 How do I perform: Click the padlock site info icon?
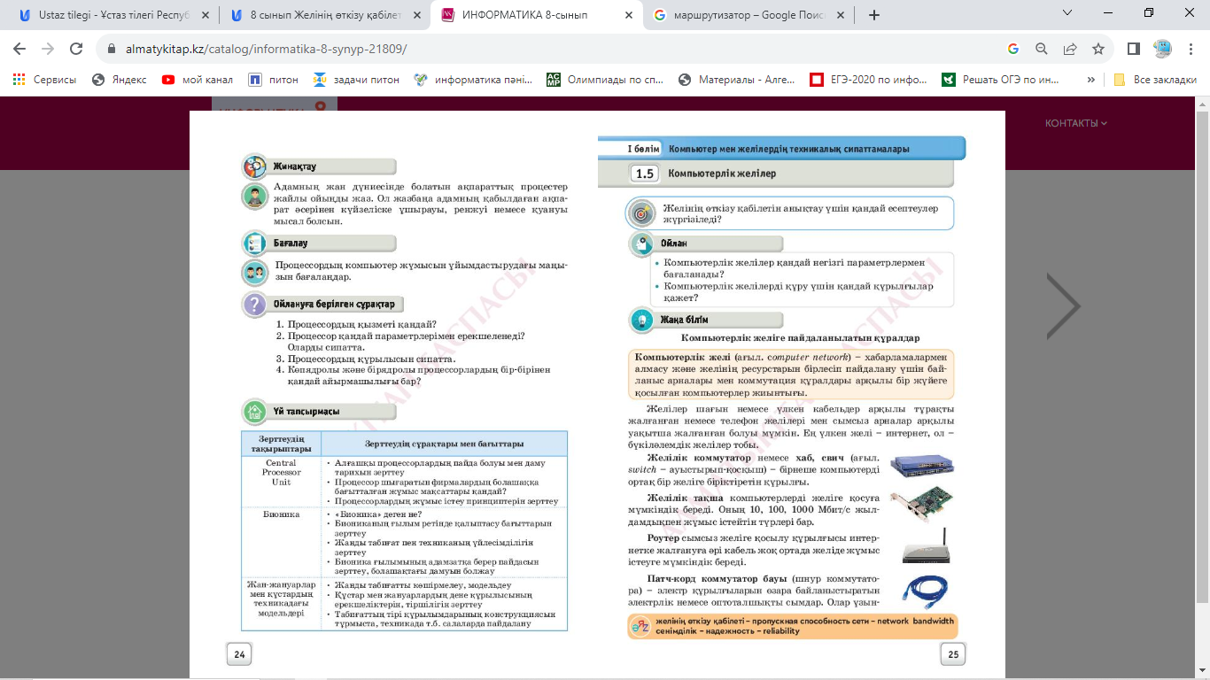[x=112, y=50]
